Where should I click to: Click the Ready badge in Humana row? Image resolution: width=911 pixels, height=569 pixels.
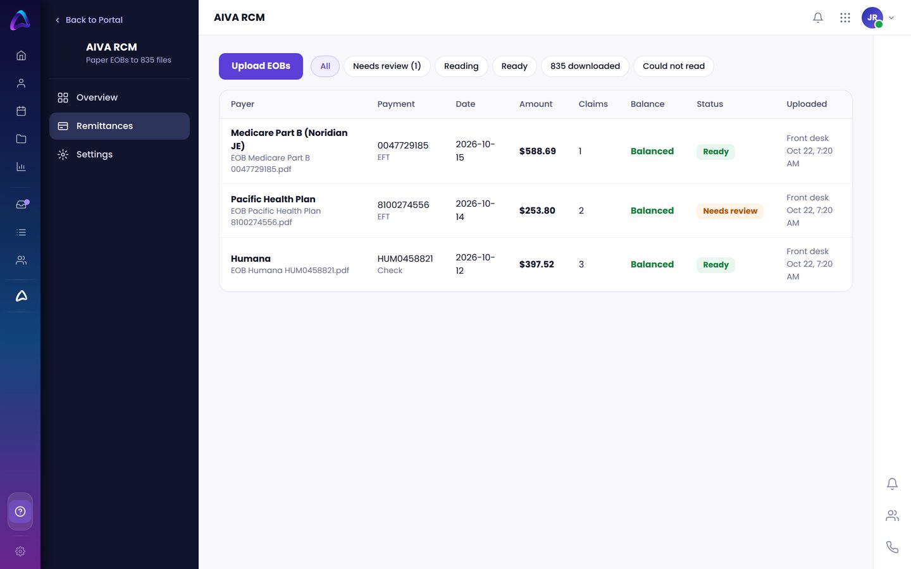[716, 265]
